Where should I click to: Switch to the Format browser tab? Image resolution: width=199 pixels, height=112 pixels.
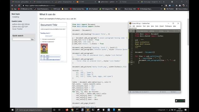point(129,2)
